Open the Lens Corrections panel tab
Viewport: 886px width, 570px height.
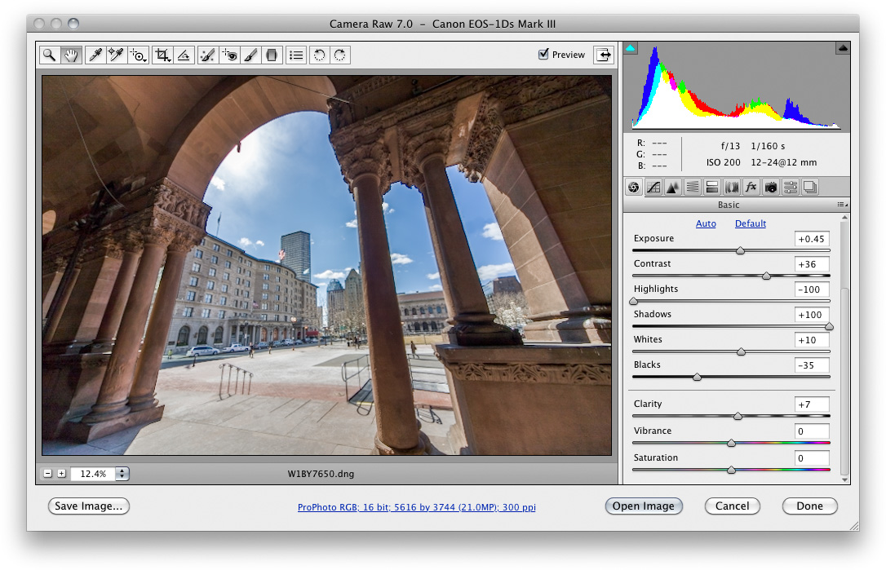[x=731, y=187]
